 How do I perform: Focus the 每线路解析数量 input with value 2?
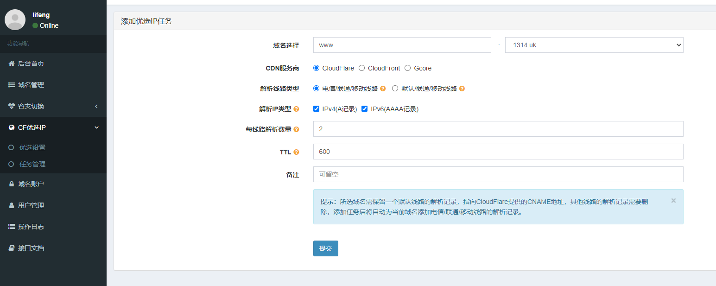tap(498, 129)
